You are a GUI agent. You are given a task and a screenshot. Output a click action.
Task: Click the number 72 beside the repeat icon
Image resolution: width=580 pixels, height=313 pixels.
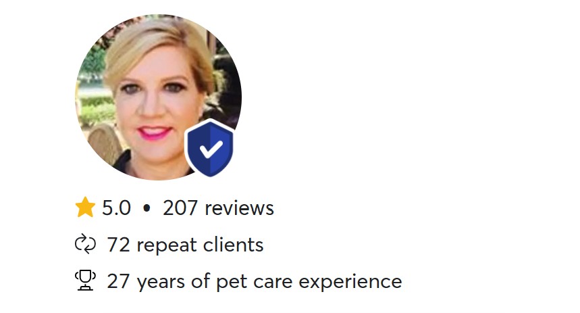(x=118, y=245)
